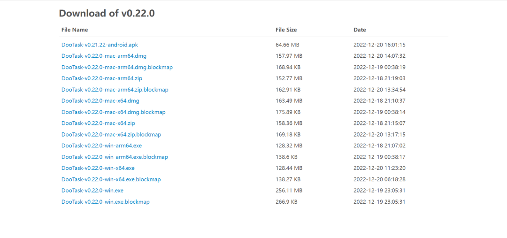Select DooTask-v0.22.0-mac-arm64.zip.blockmap link
The height and width of the screenshot is (238, 507).
point(115,90)
